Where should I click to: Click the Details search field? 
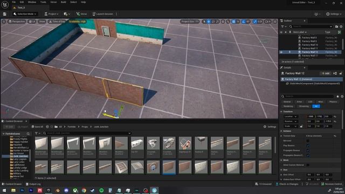[309, 96]
